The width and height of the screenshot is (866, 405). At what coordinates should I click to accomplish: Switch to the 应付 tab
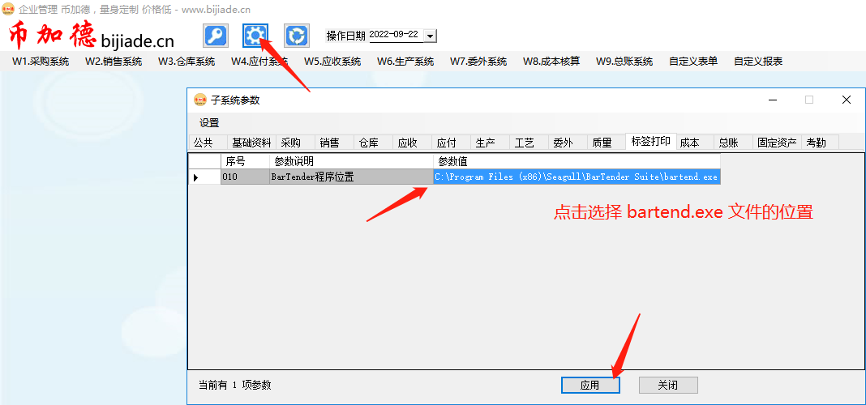[451, 143]
